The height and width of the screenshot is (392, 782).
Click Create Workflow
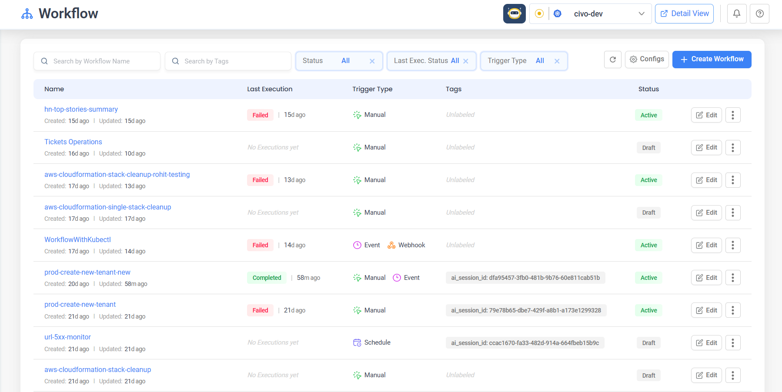tap(712, 59)
